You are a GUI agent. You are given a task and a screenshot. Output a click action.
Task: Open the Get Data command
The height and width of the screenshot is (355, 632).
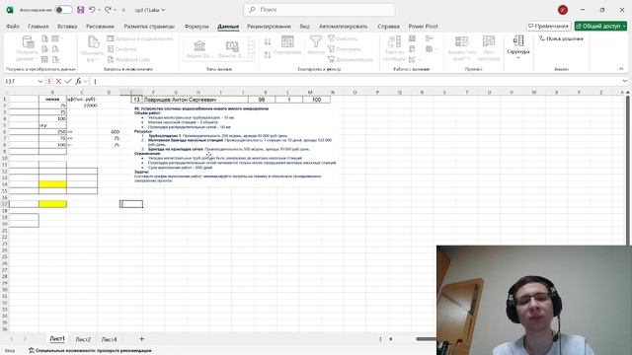pos(28,48)
